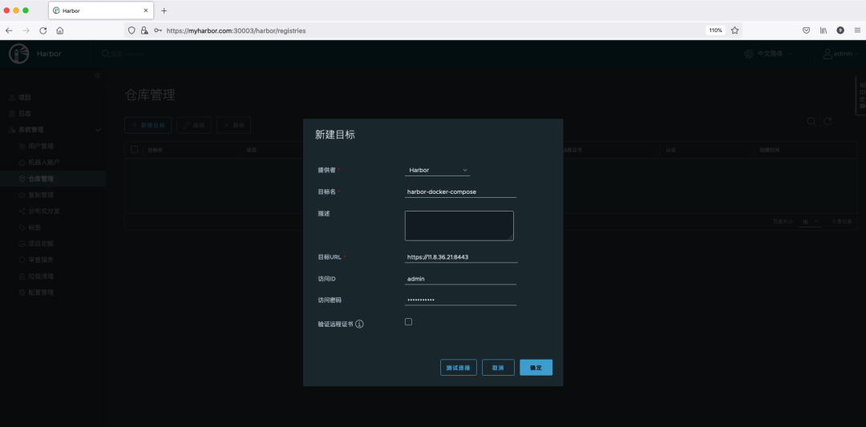The height and width of the screenshot is (427, 866).
Task: Open the tracking protection shield icon
Action: pyautogui.click(x=132, y=31)
